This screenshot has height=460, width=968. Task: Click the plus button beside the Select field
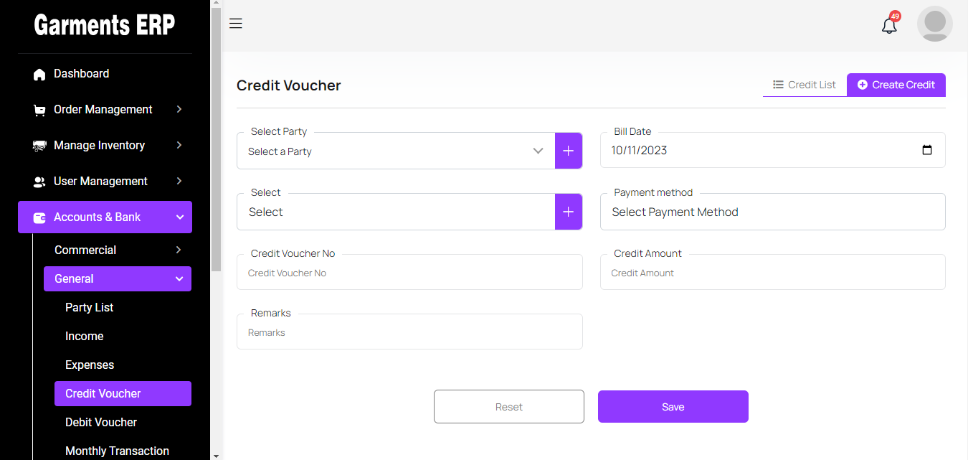click(568, 212)
